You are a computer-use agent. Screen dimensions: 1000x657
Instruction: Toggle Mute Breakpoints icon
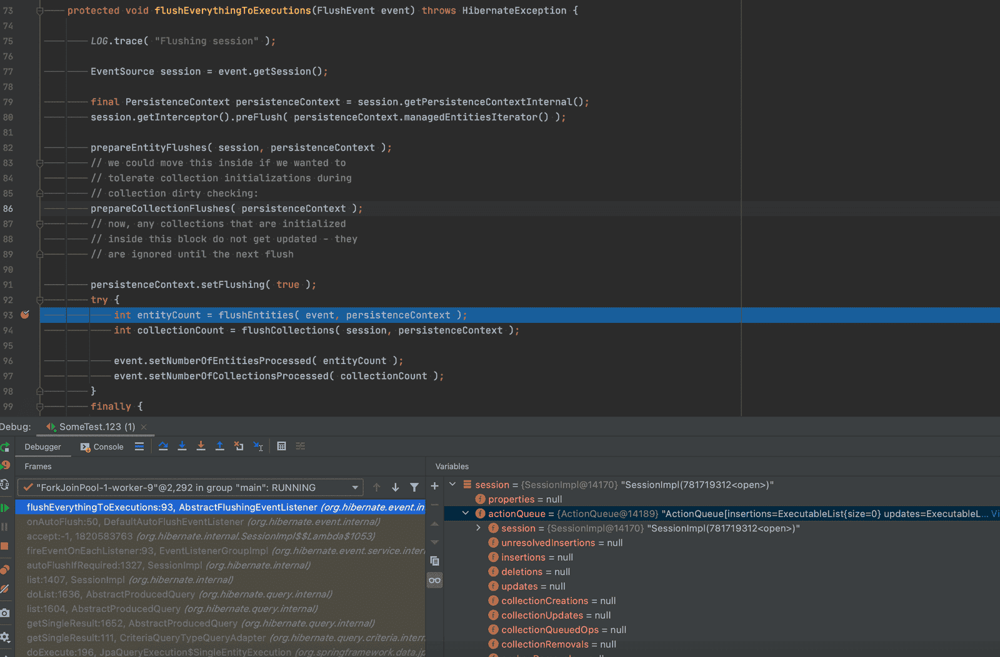tap(4, 588)
